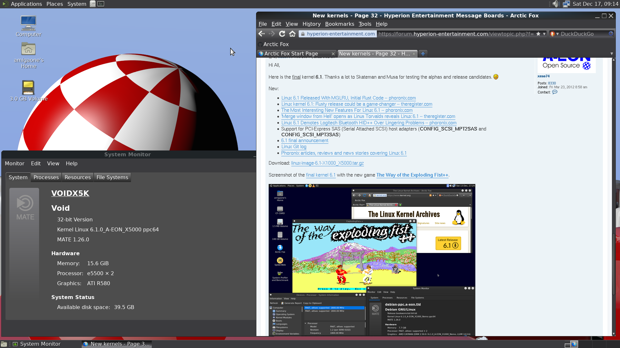The width and height of the screenshot is (620, 348).
Task: Open Phoronix articles covering Linux 6.1 link
Action: click(344, 153)
